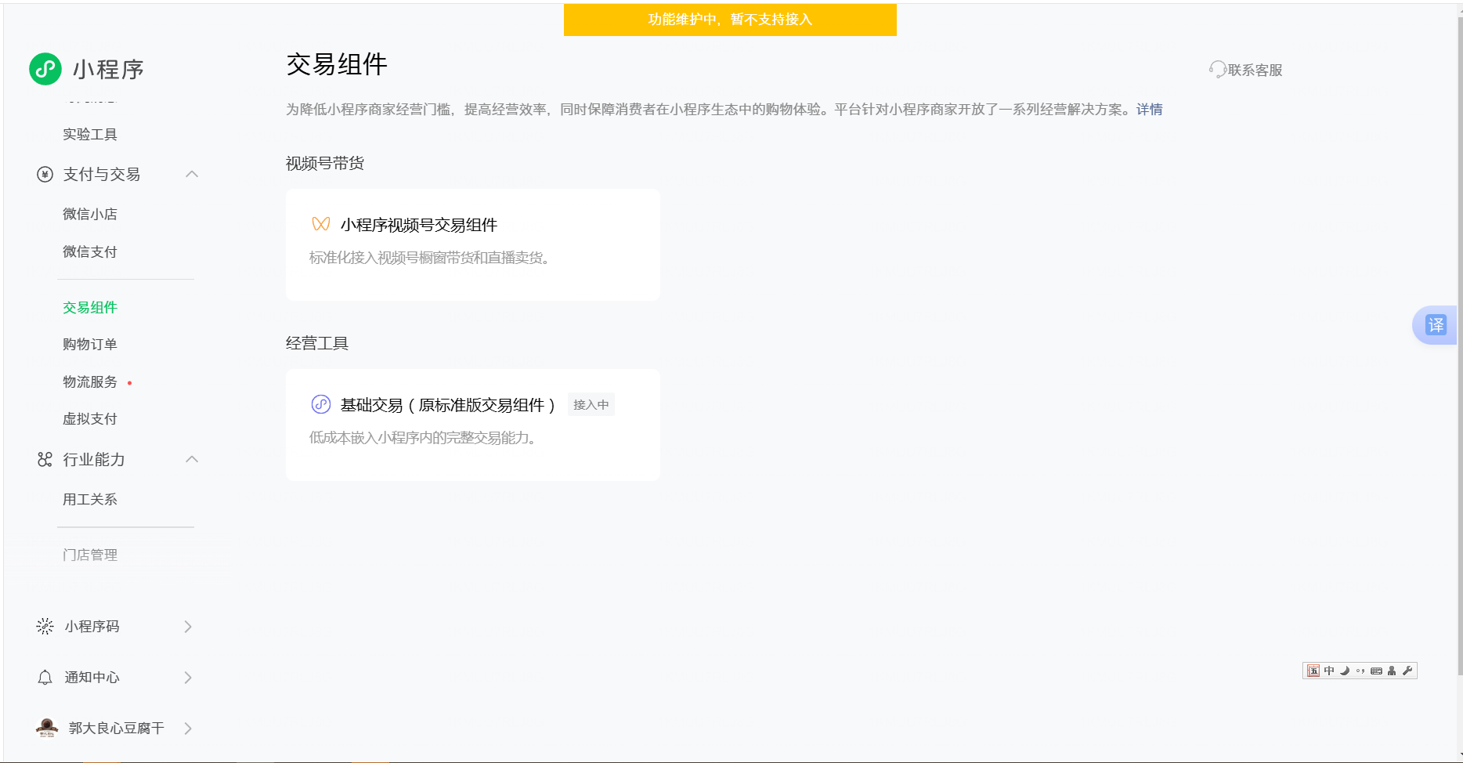
Task: Collapse the 支付与交易 section chevron
Action: [x=192, y=174]
